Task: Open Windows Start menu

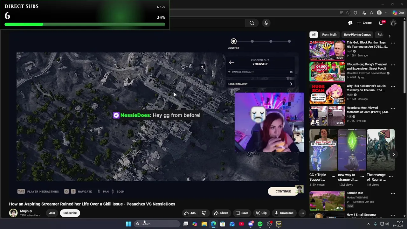Action: 128,224
